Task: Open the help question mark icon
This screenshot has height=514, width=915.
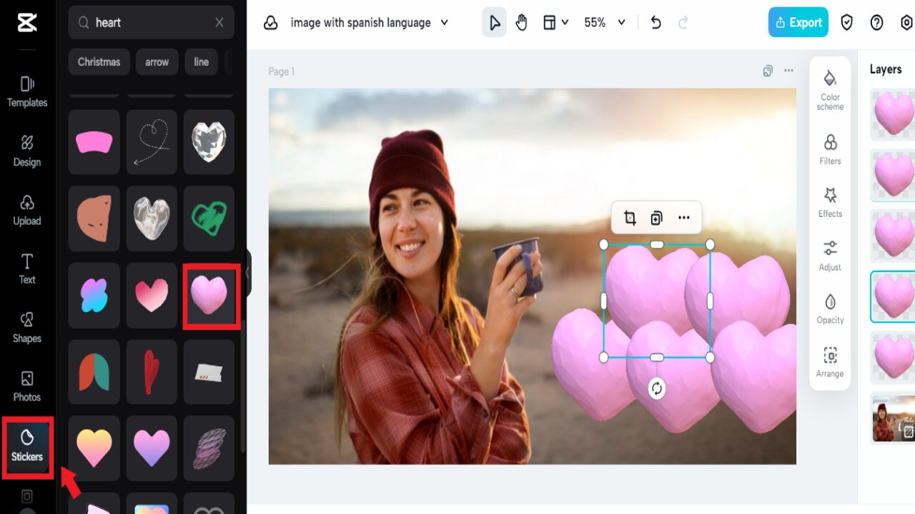Action: coord(877,23)
